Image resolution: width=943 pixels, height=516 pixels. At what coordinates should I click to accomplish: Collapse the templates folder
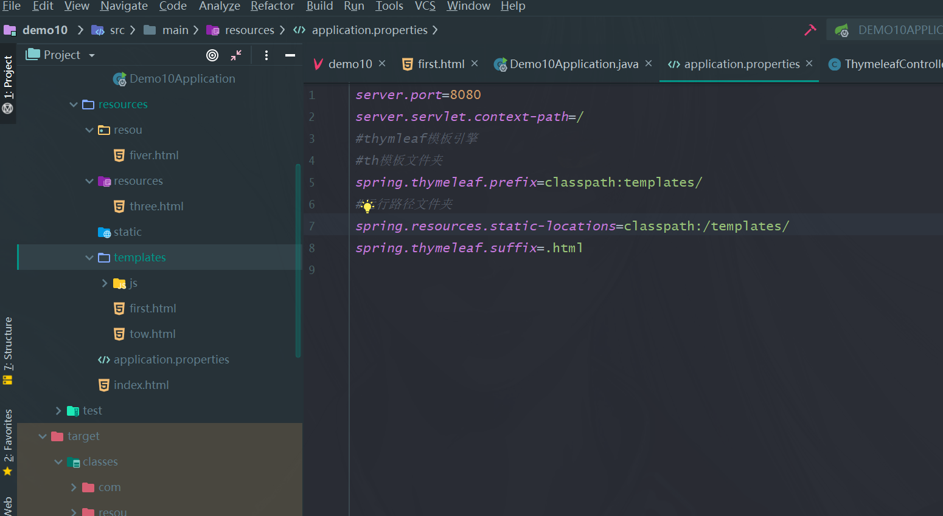tap(89, 257)
